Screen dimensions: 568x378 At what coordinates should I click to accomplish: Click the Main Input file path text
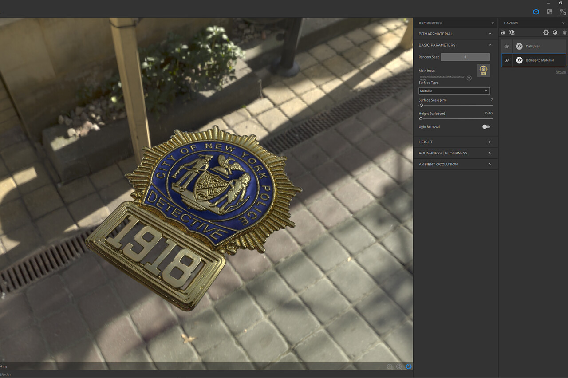point(442,78)
